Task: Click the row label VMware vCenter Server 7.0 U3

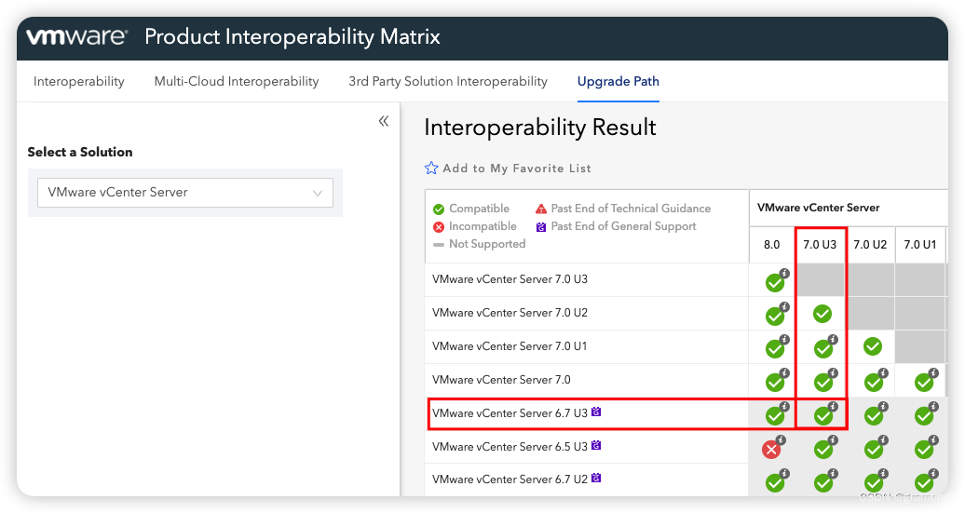Action: [x=510, y=279]
